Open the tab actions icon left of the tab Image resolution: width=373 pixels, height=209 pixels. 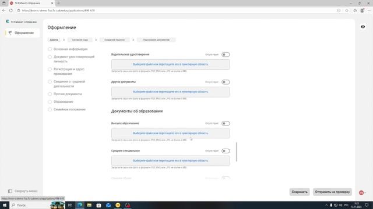click(x=4, y=3)
